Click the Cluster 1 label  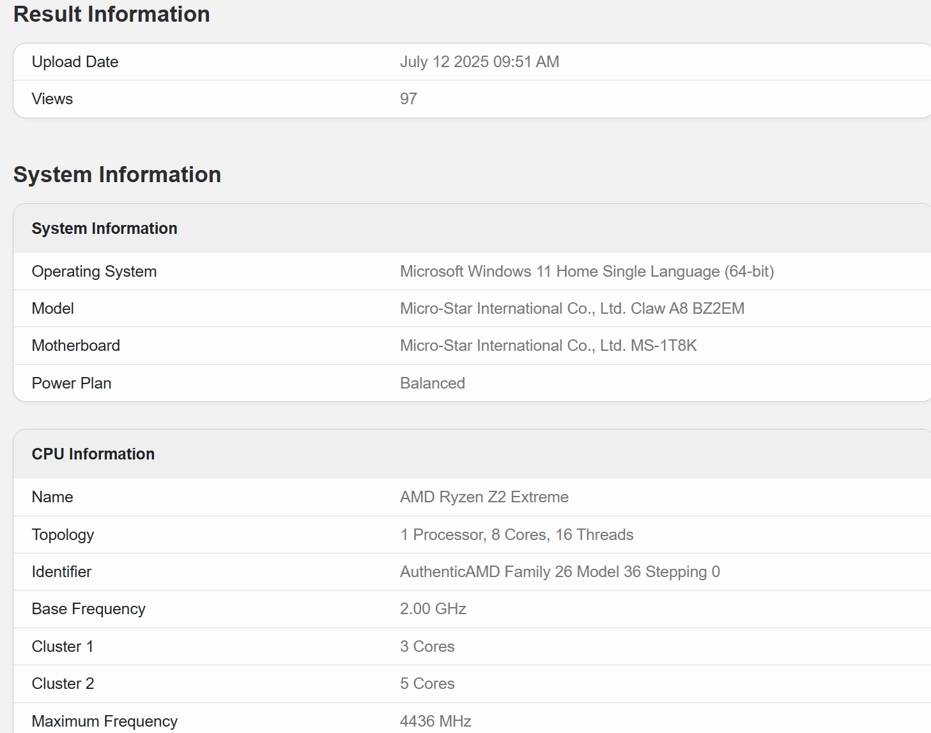(63, 647)
